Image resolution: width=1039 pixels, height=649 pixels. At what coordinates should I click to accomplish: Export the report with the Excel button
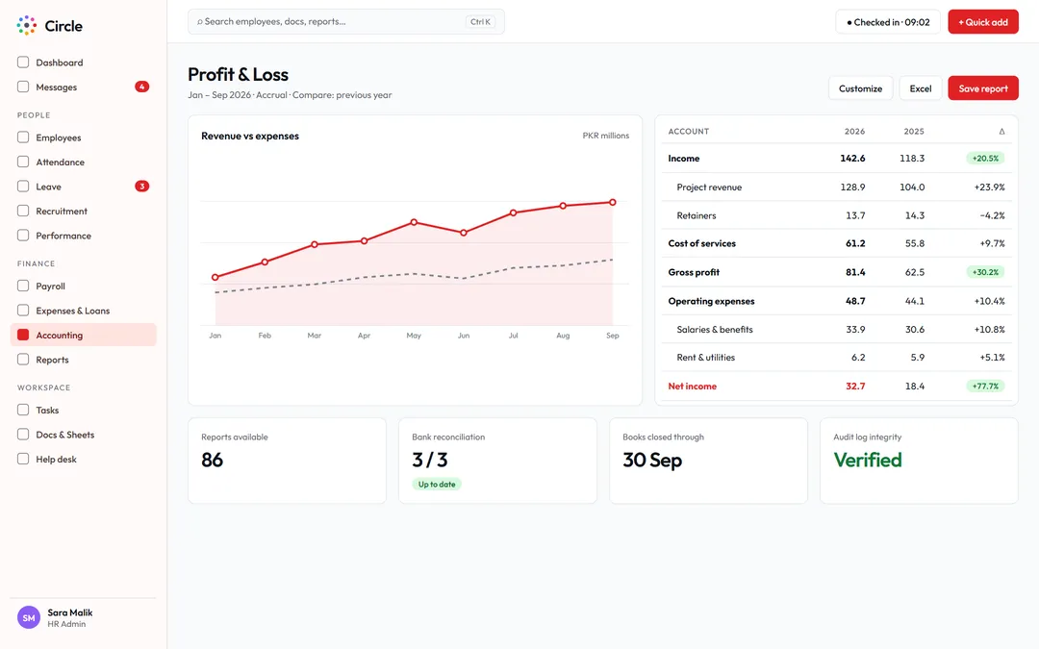(921, 88)
